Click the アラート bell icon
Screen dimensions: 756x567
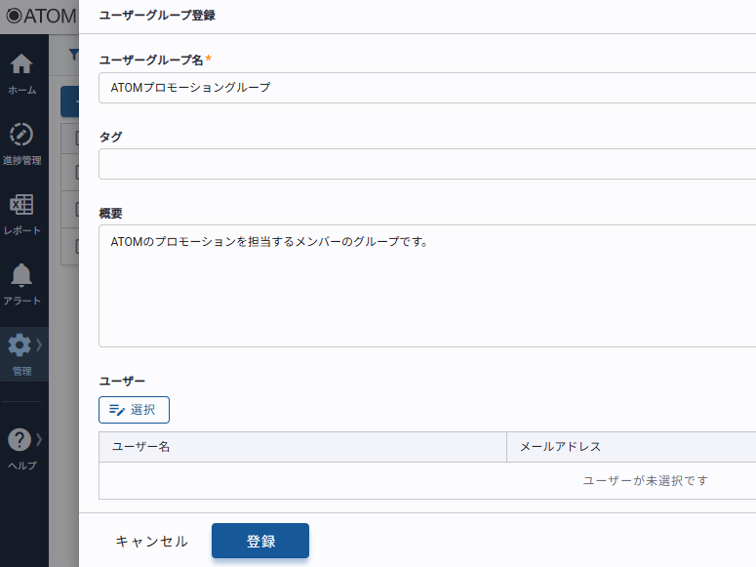click(x=21, y=276)
